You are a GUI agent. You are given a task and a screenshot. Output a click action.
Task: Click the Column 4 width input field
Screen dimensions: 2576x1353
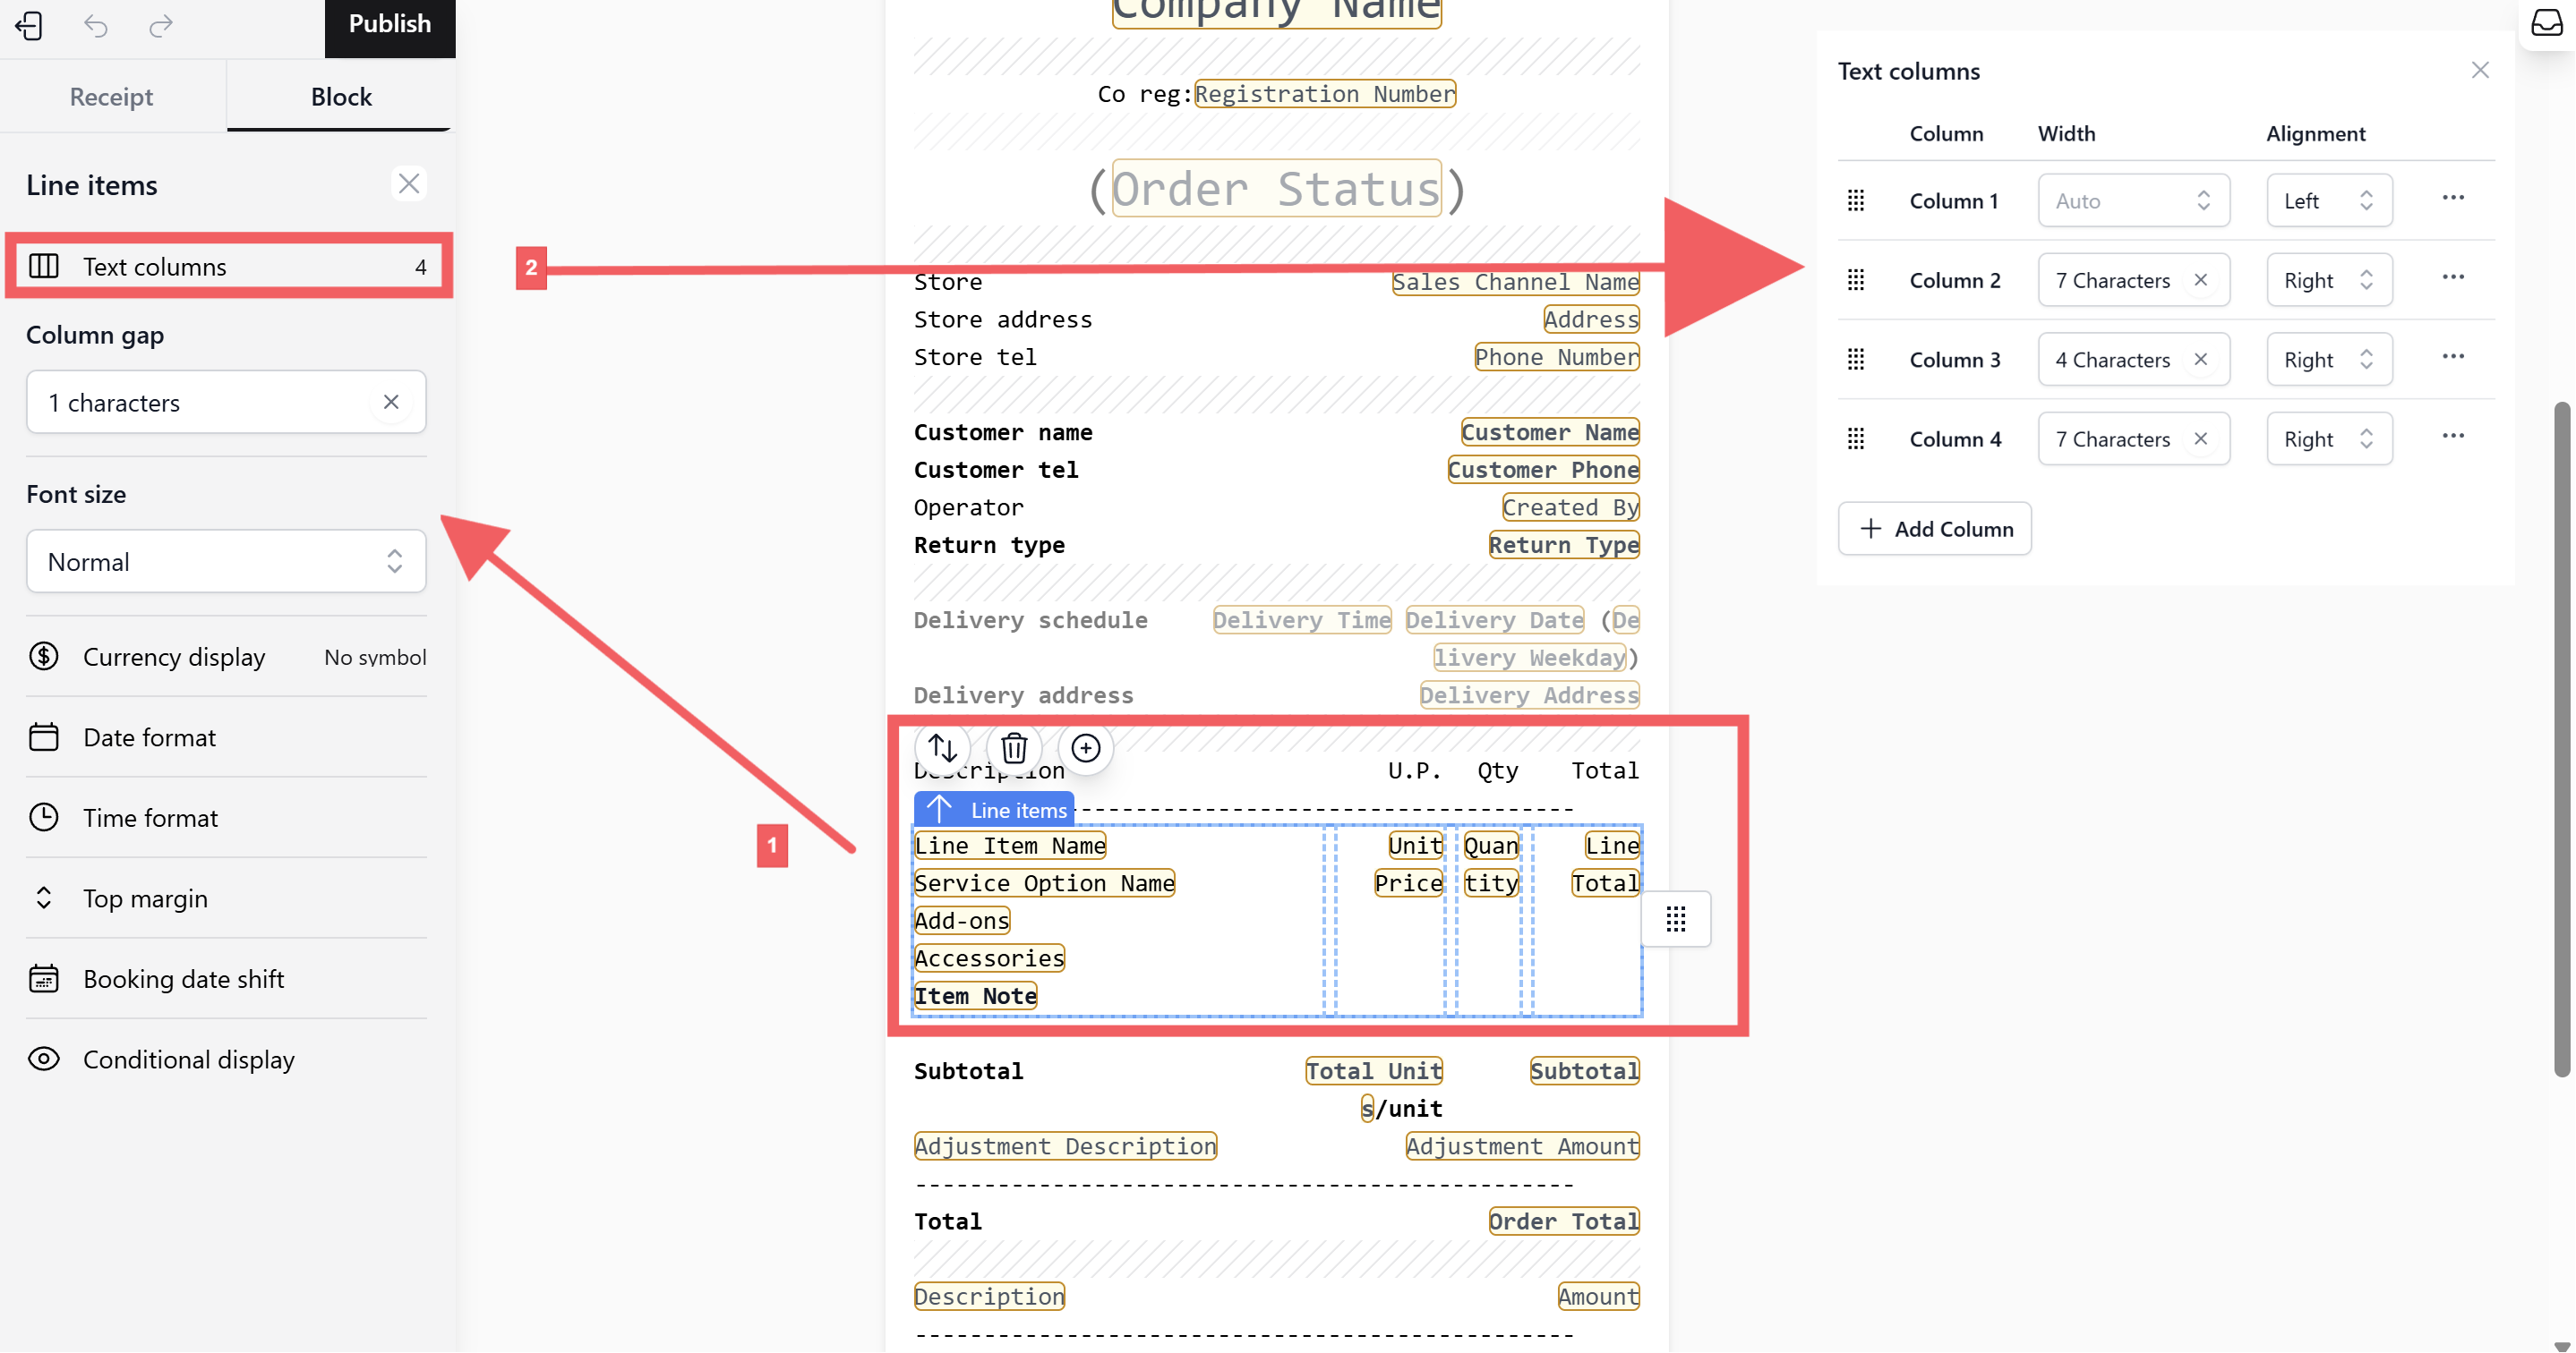pyautogui.click(x=2112, y=438)
